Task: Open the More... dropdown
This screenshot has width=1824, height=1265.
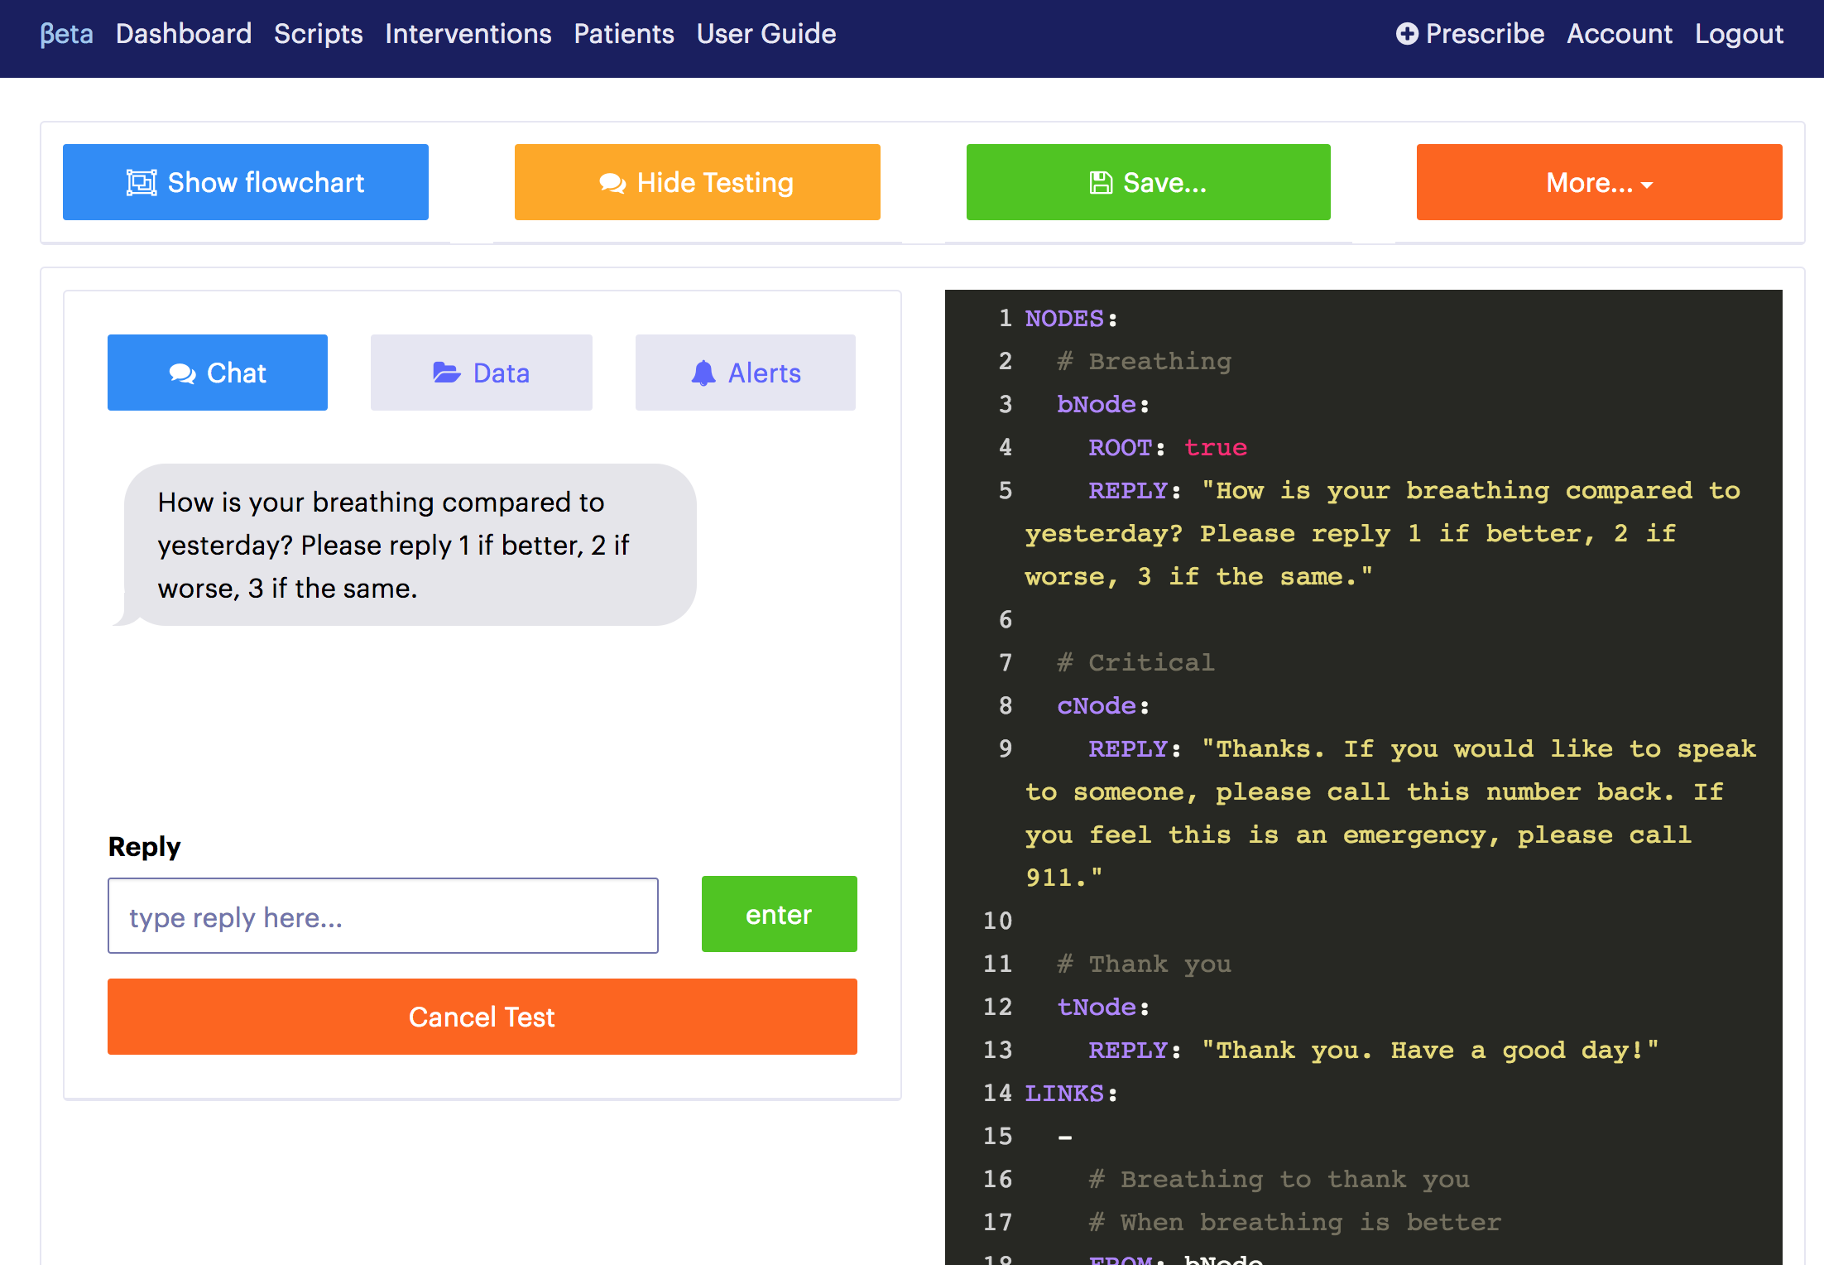Action: point(1598,181)
